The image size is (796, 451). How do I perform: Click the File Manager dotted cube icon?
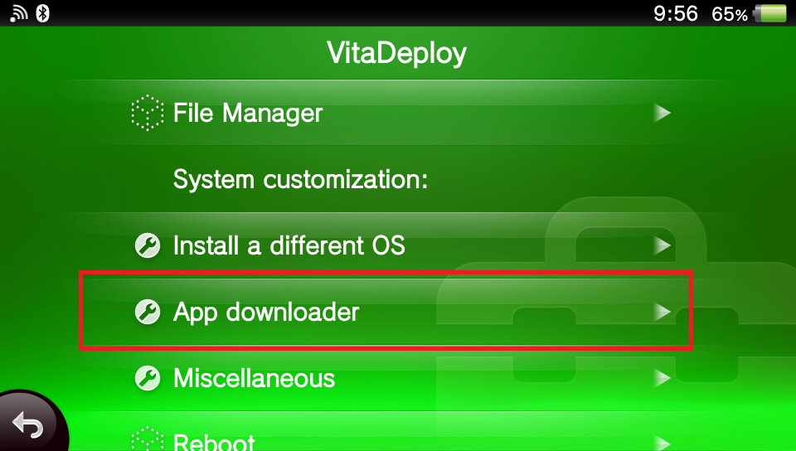(x=148, y=113)
